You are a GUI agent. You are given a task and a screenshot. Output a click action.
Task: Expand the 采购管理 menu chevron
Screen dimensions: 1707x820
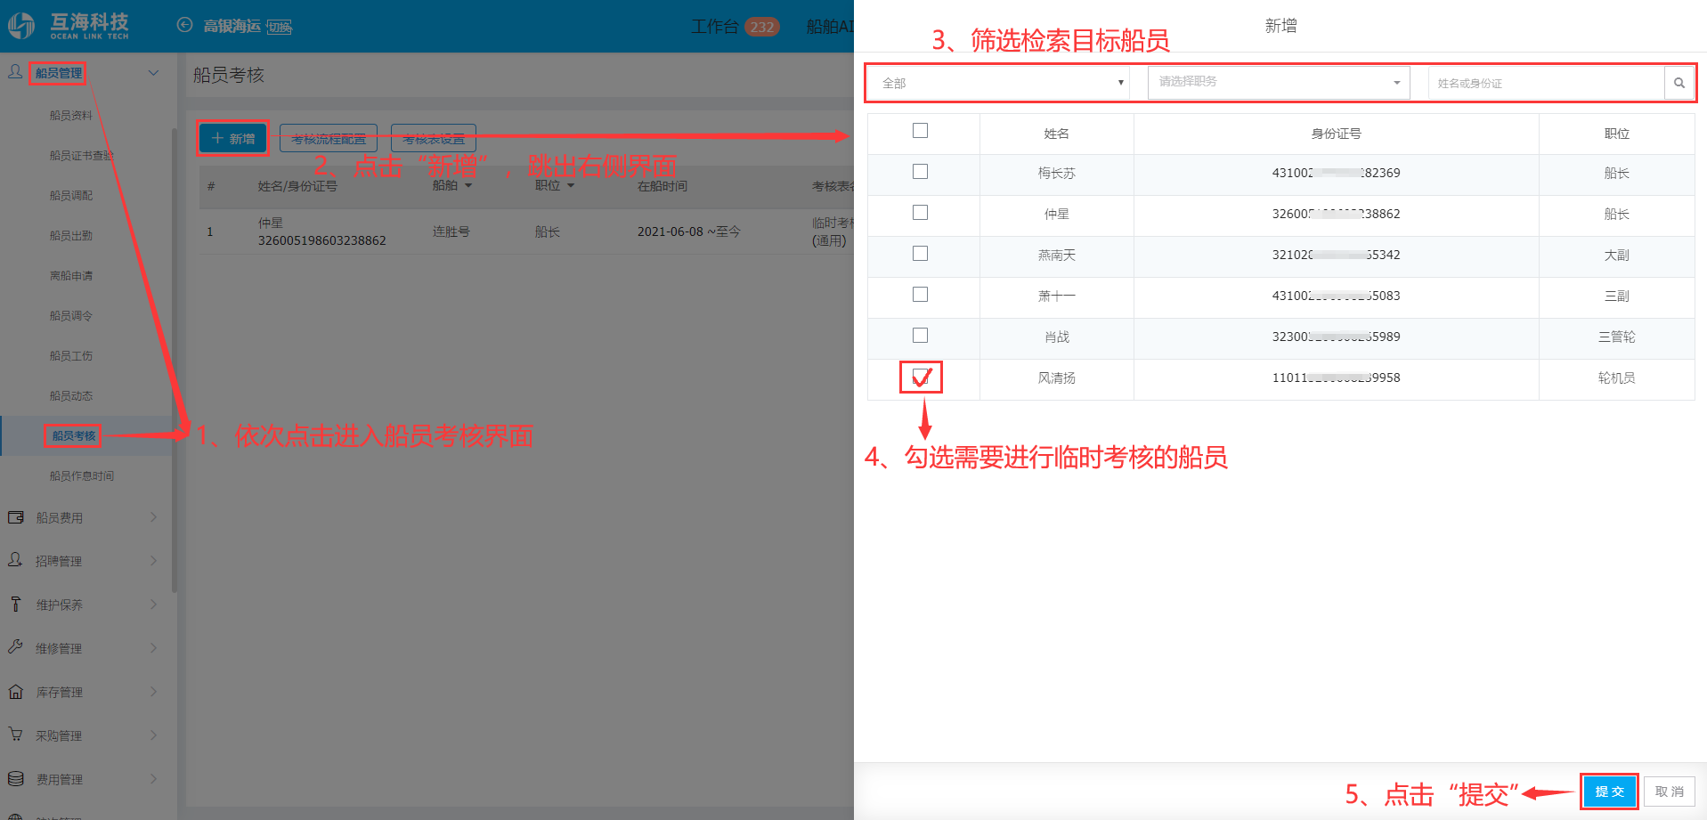pos(153,735)
